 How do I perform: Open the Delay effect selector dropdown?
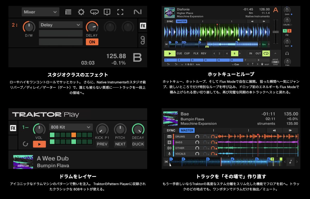pos(60,25)
